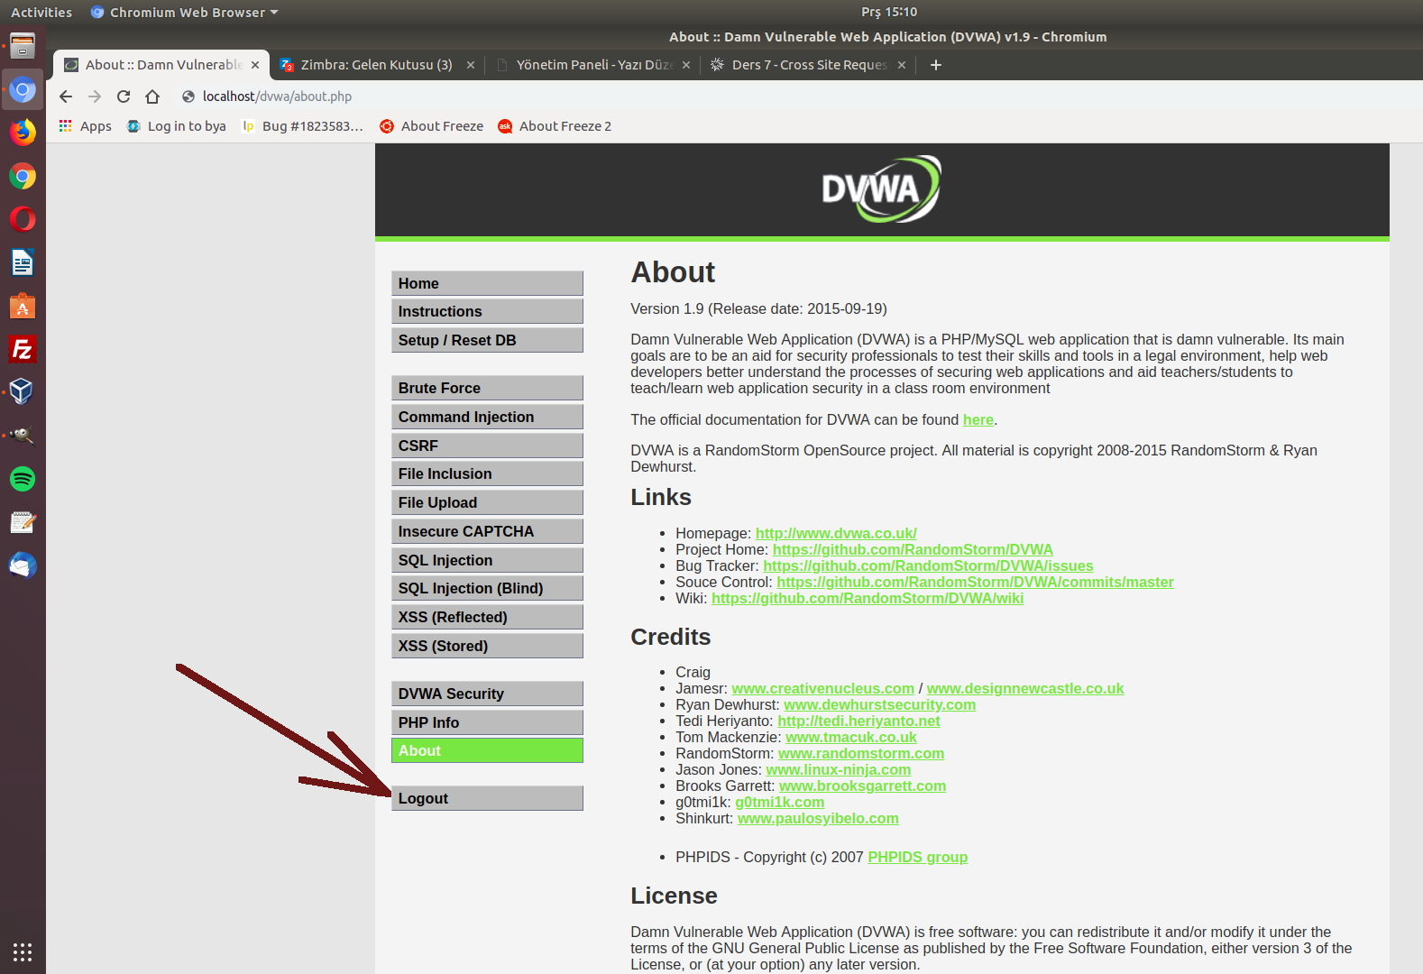Open About Freeze 2 bookmark
1423x974 pixels.
555,126
